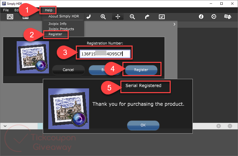Screen dimensions: 238x156
Task: Choose Register from Help menu
Action: point(55,34)
